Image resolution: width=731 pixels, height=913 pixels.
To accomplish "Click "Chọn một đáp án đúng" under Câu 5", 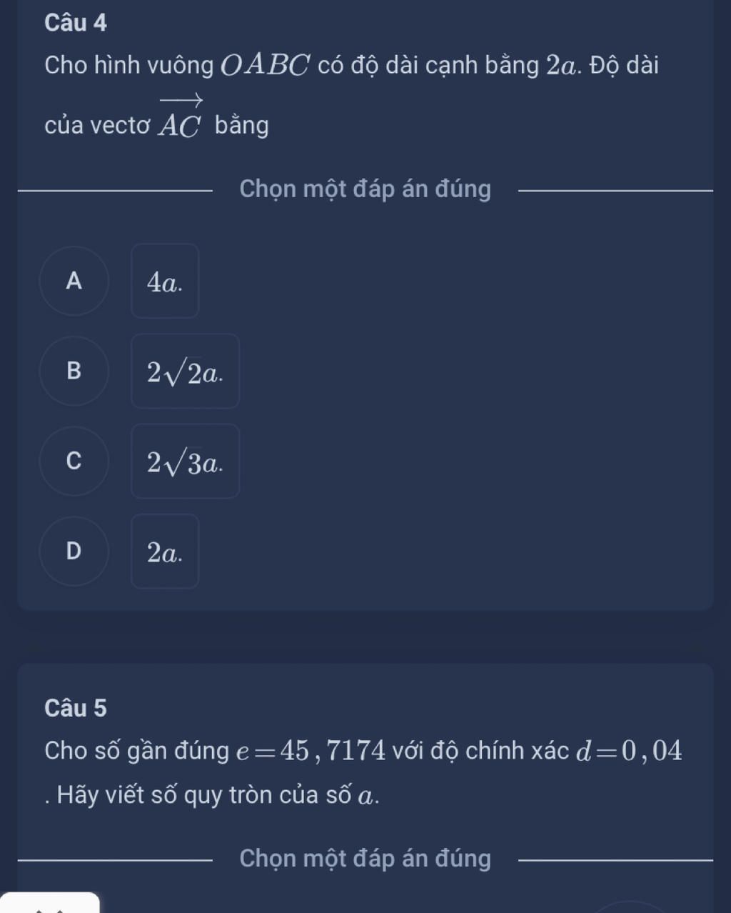I will tap(365, 858).
